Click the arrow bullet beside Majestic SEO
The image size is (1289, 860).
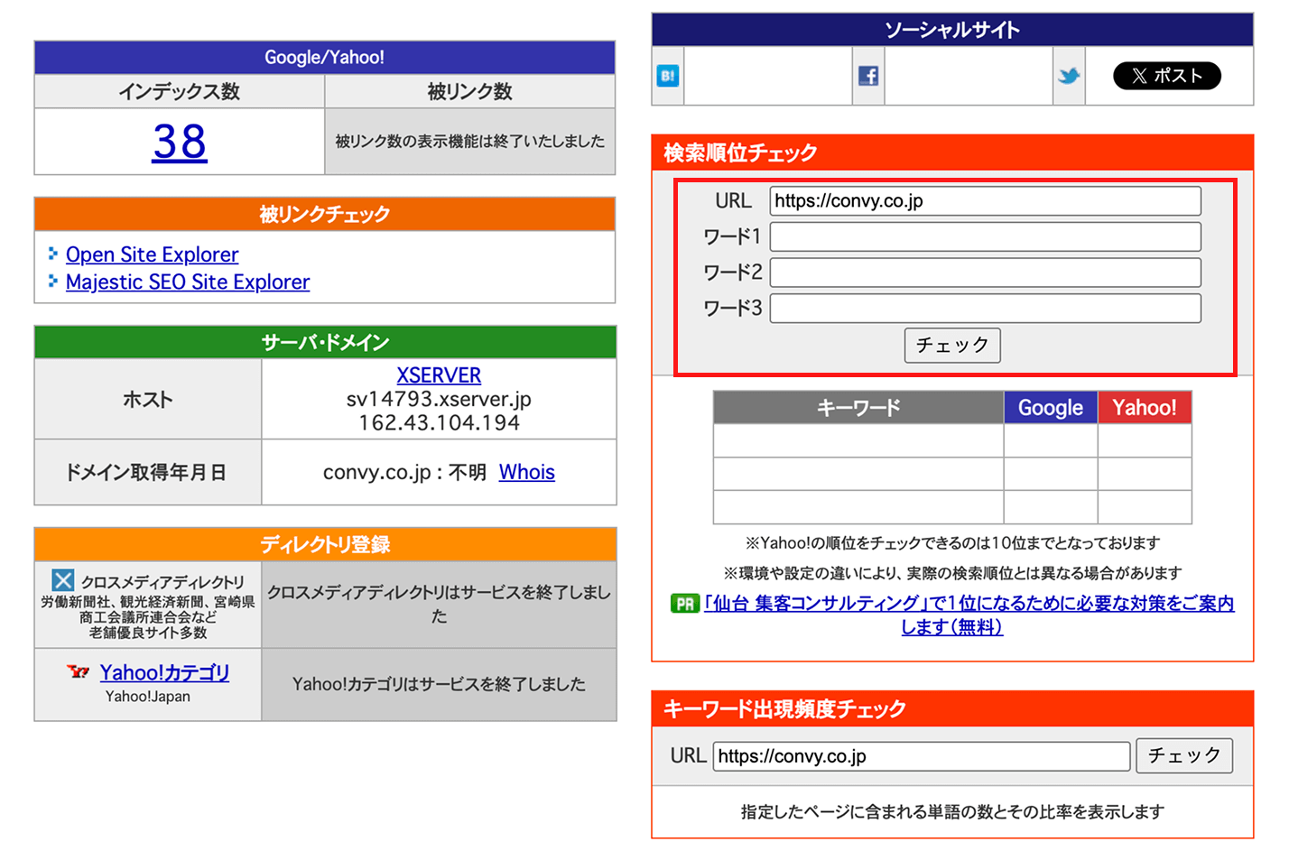pyautogui.click(x=53, y=281)
